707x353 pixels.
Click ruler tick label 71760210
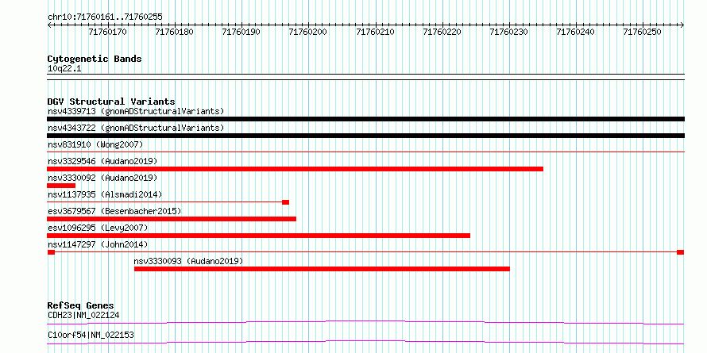[x=375, y=32]
